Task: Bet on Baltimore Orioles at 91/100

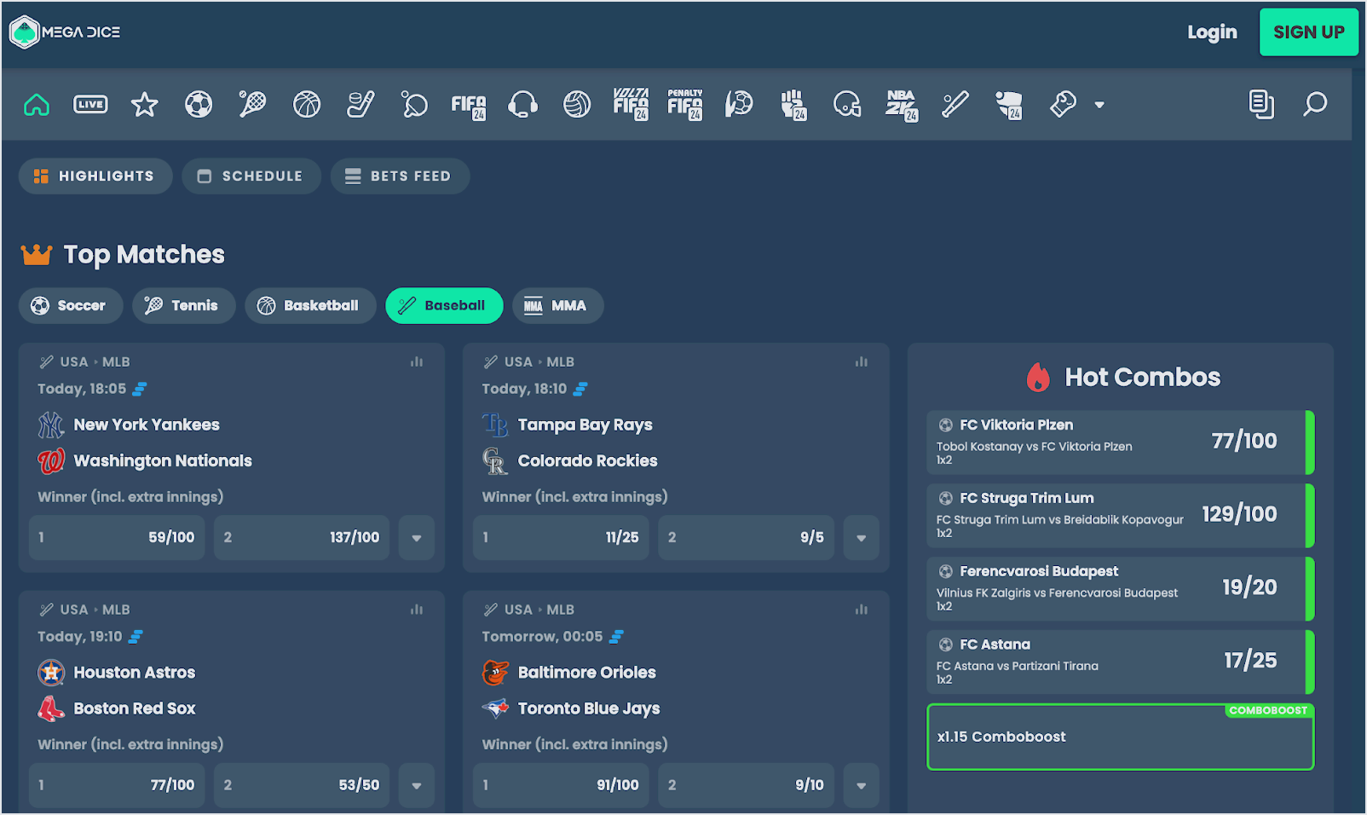Action: [x=561, y=785]
